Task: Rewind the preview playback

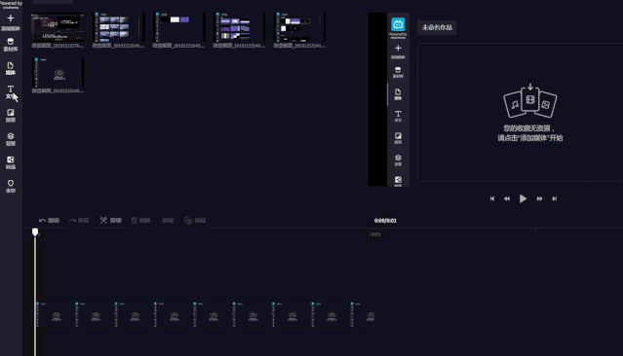Action: [507, 198]
